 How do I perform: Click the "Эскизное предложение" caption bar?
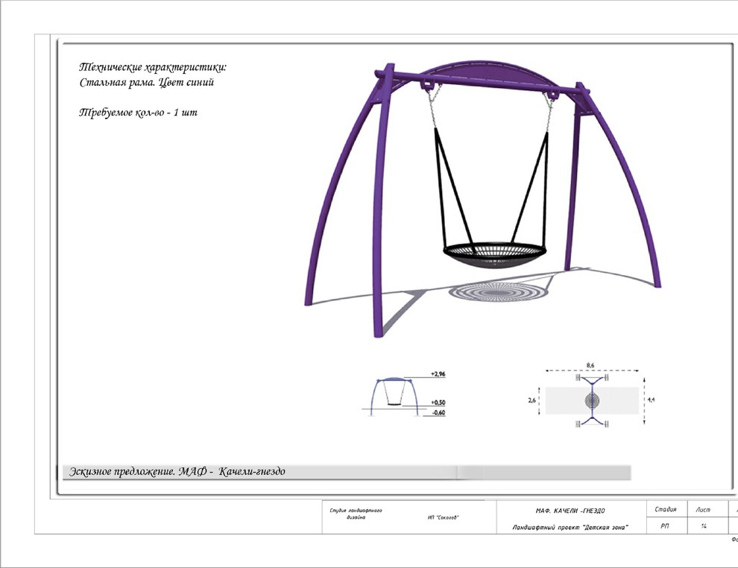point(177,472)
